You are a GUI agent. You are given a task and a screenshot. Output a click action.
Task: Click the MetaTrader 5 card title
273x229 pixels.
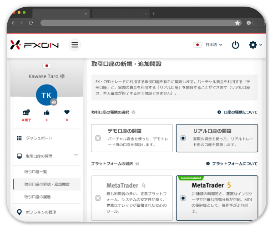click(x=212, y=185)
